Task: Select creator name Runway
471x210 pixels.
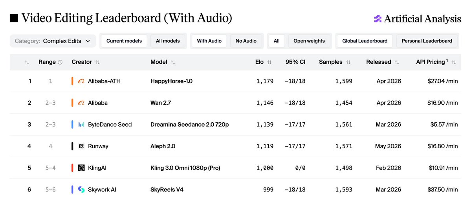Action: pyautogui.click(x=98, y=146)
